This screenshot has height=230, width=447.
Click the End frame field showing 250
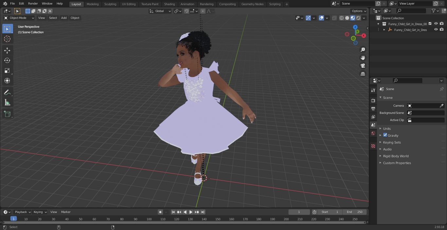(x=355, y=212)
